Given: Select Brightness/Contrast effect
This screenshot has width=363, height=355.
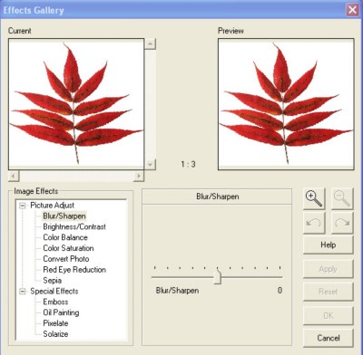Looking at the screenshot, I should tap(74, 226).
